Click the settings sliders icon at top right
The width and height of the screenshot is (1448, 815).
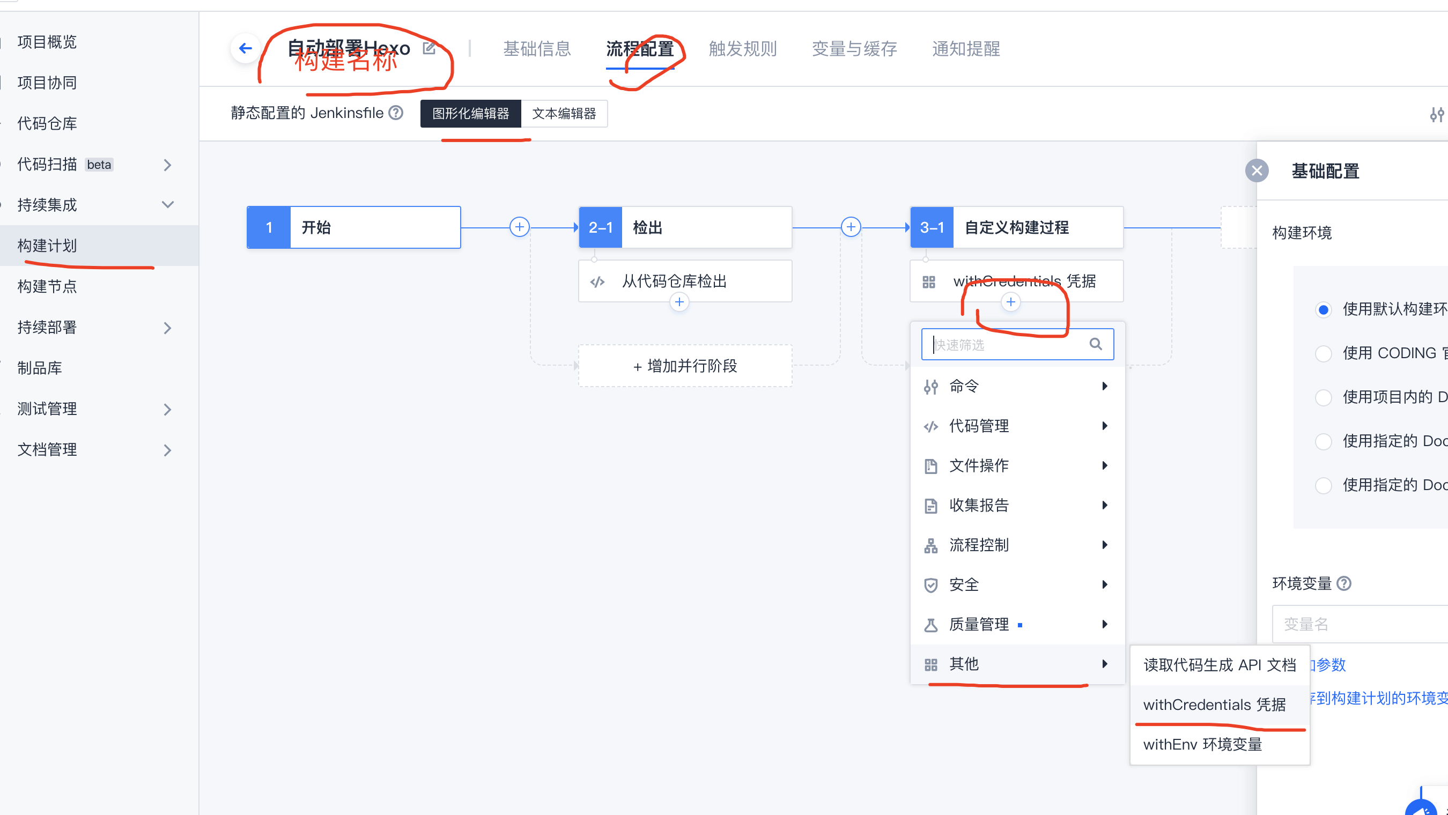pos(1437,115)
